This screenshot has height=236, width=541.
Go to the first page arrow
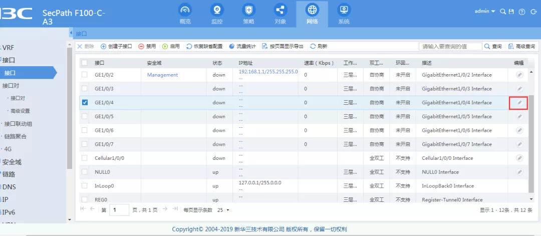[x=83, y=209]
